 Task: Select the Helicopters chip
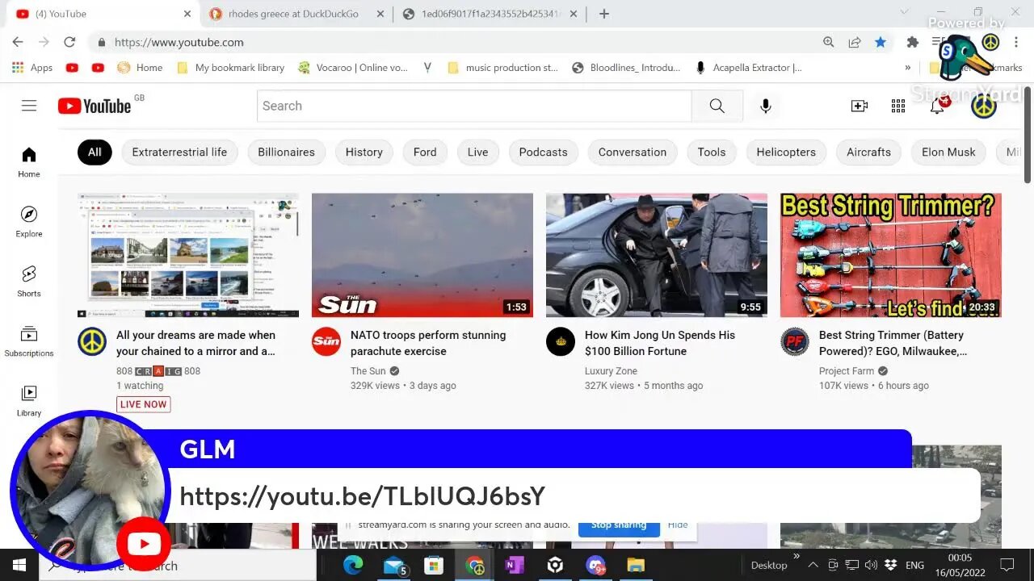point(786,152)
